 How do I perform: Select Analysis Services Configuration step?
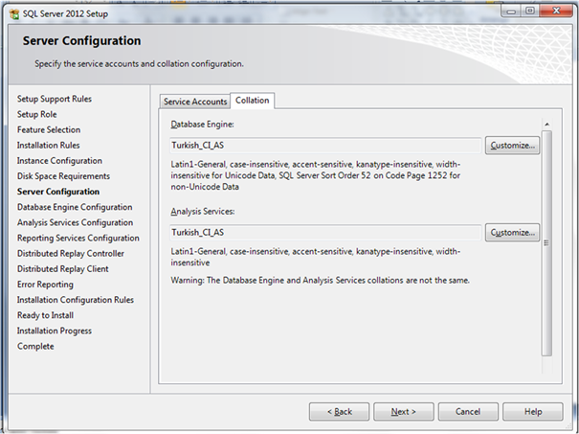coord(75,222)
